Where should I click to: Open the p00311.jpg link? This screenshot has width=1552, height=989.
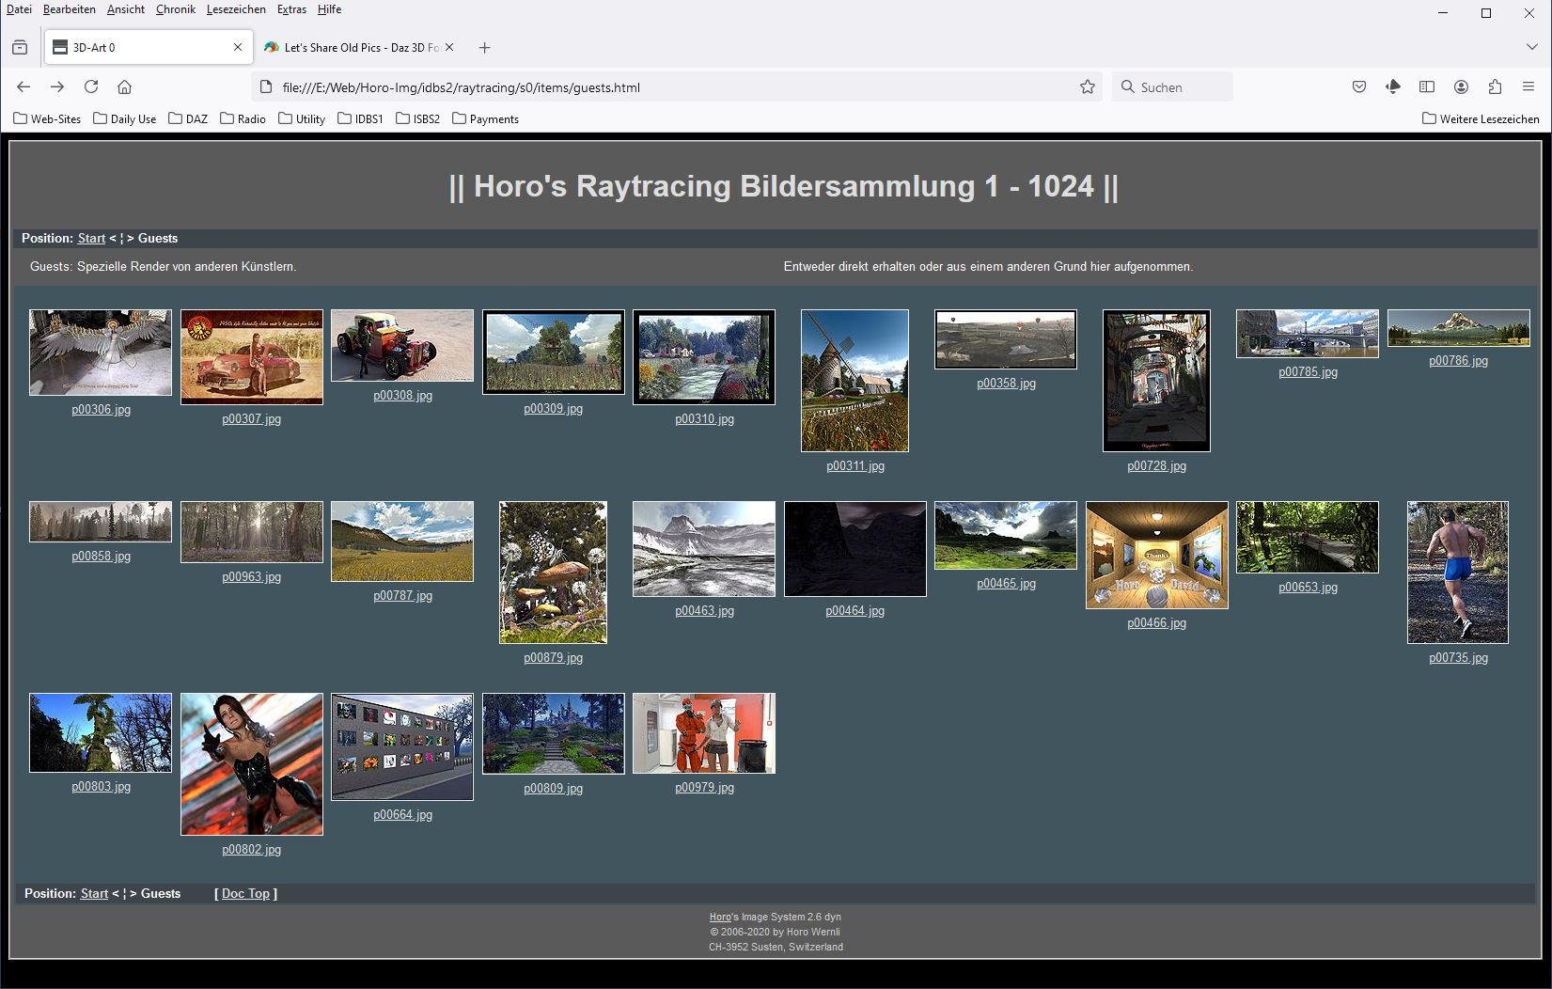click(x=855, y=465)
